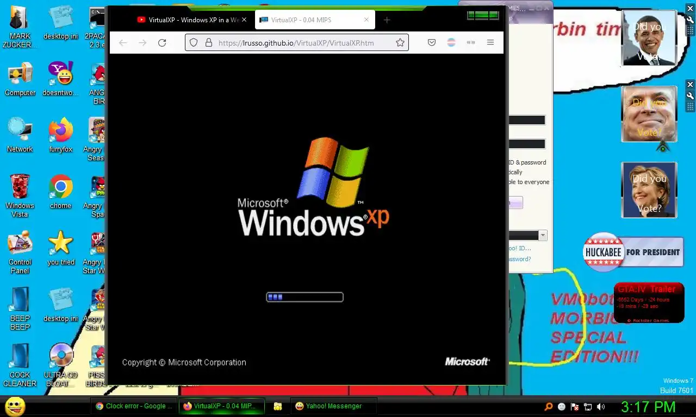Select the desktop.ini icon beside MARK ZUCKER
The image size is (696, 417).
coord(60,22)
